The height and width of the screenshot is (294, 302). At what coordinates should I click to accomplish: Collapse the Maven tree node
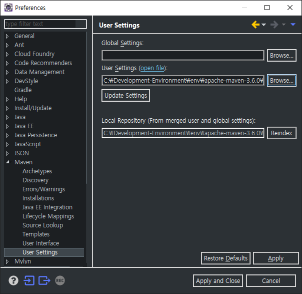pyautogui.click(x=7, y=162)
